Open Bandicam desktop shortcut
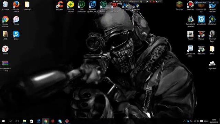220x124 pixels. point(190,6)
